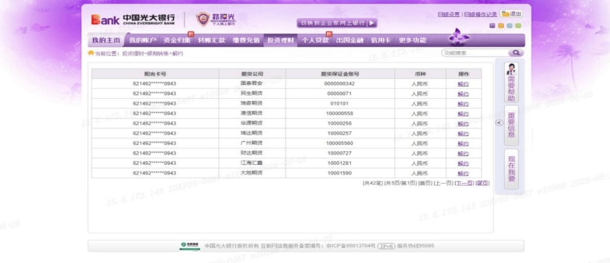Expand the 重要信息 side panel

pyautogui.click(x=511, y=125)
